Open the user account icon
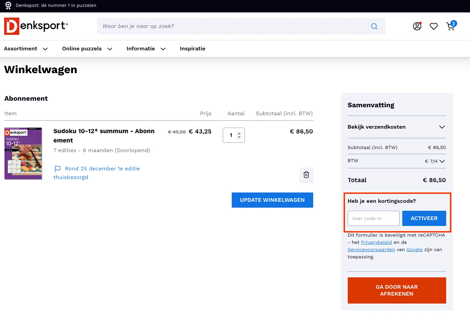Image resolution: width=470 pixels, height=317 pixels. coord(417,26)
